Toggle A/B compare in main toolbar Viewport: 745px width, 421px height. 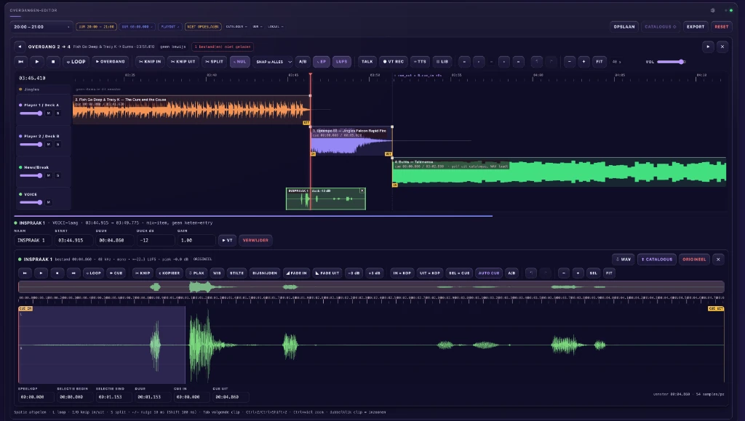pos(303,62)
